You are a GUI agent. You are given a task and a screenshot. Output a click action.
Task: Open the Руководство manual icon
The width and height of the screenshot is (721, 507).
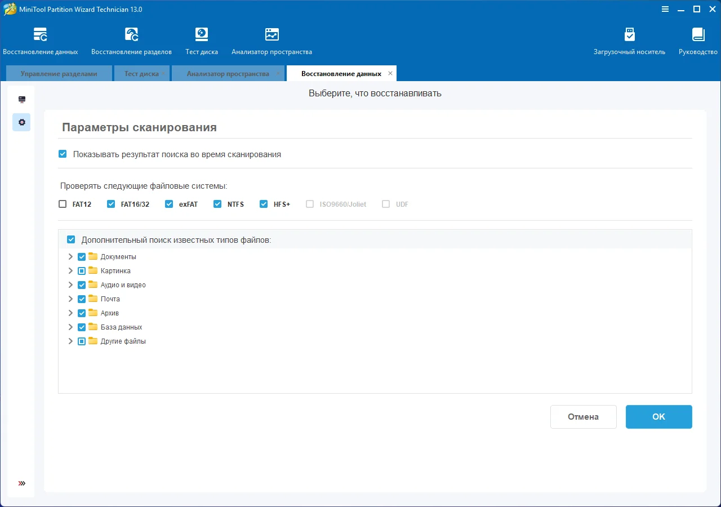pyautogui.click(x=698, y=35)
